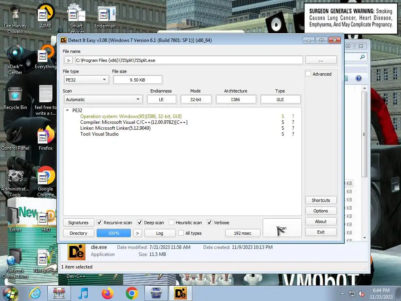Open Firefox from the taskbar
Image resolution: width=401 pixels, height=301 pixels.
[x=107, y=293]
